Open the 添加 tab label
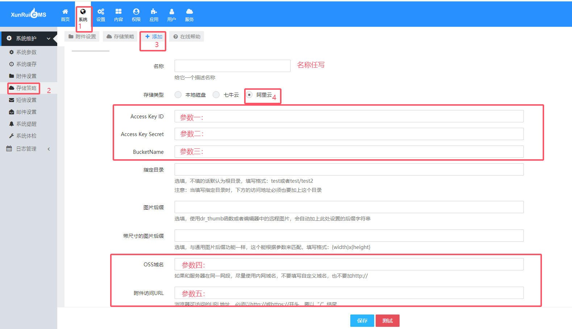 click(x=157, y=37)
